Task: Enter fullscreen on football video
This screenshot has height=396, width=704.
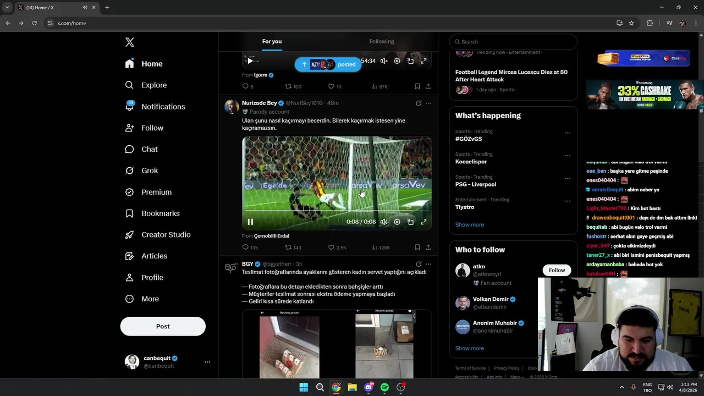Action: (424, 222)
